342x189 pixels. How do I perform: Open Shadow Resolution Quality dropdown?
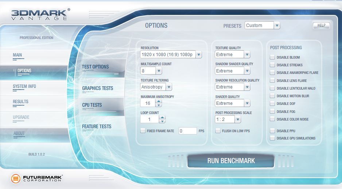click(x=247, y=87)
